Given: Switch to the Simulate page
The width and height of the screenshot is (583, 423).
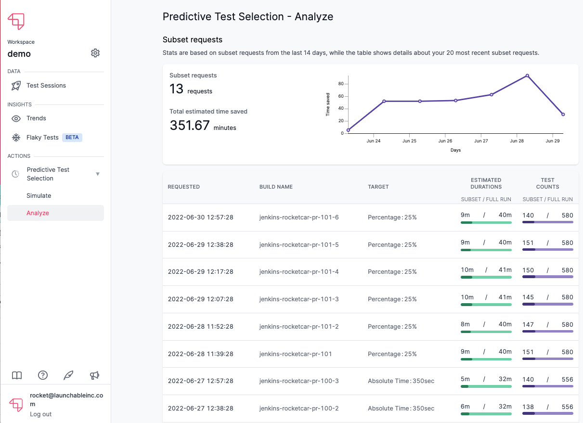Looking at the screenshot, I should coord(38,195).
